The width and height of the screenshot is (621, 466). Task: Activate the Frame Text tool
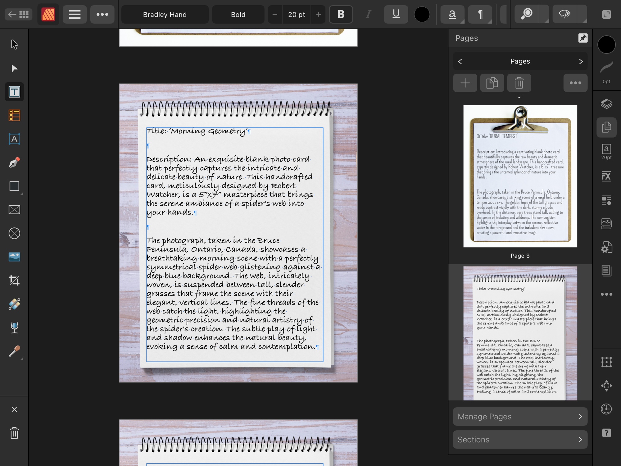tap(14, 92)
